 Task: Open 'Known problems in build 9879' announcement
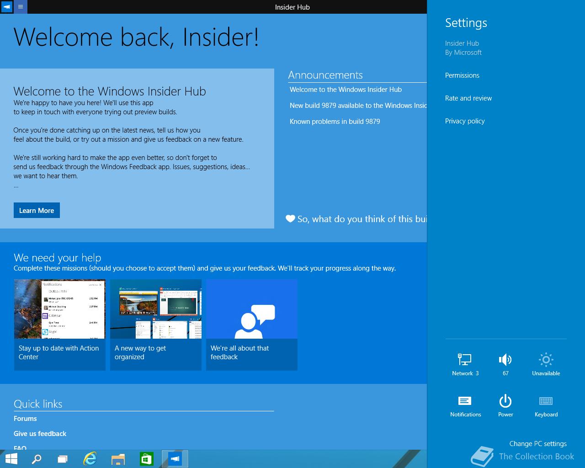[x=335, y=122]
